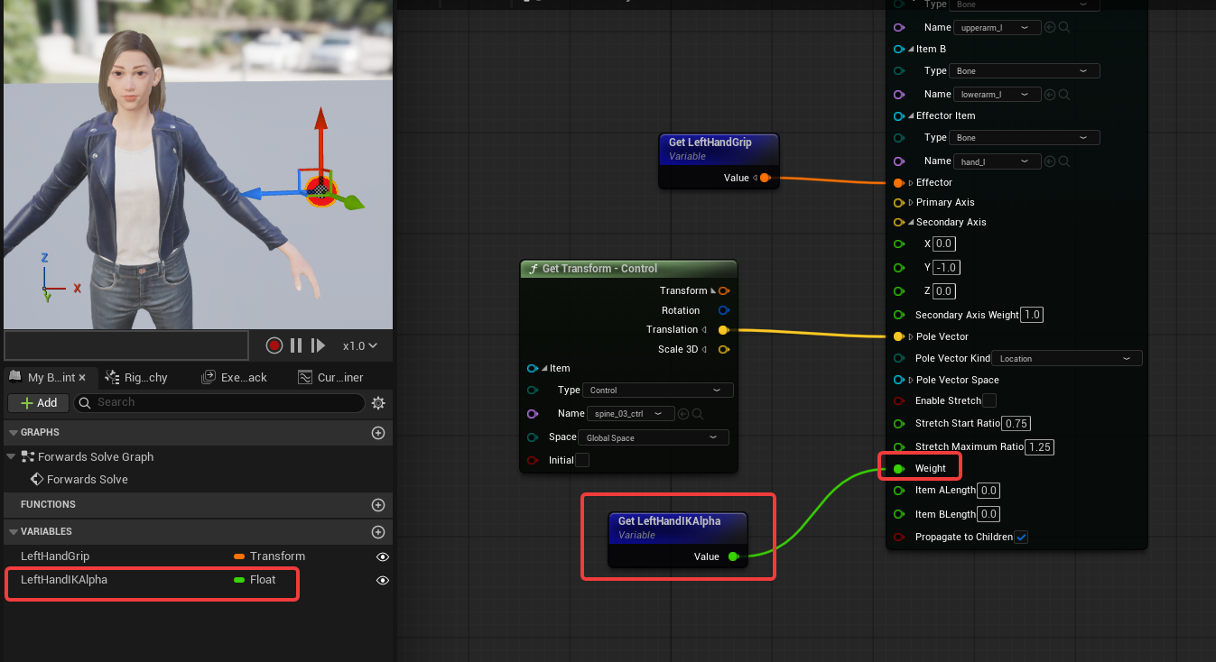Screen dimensions: 1216x662
Task: Expand the Primary Axis pin
Action: click(x=911, y=203)
